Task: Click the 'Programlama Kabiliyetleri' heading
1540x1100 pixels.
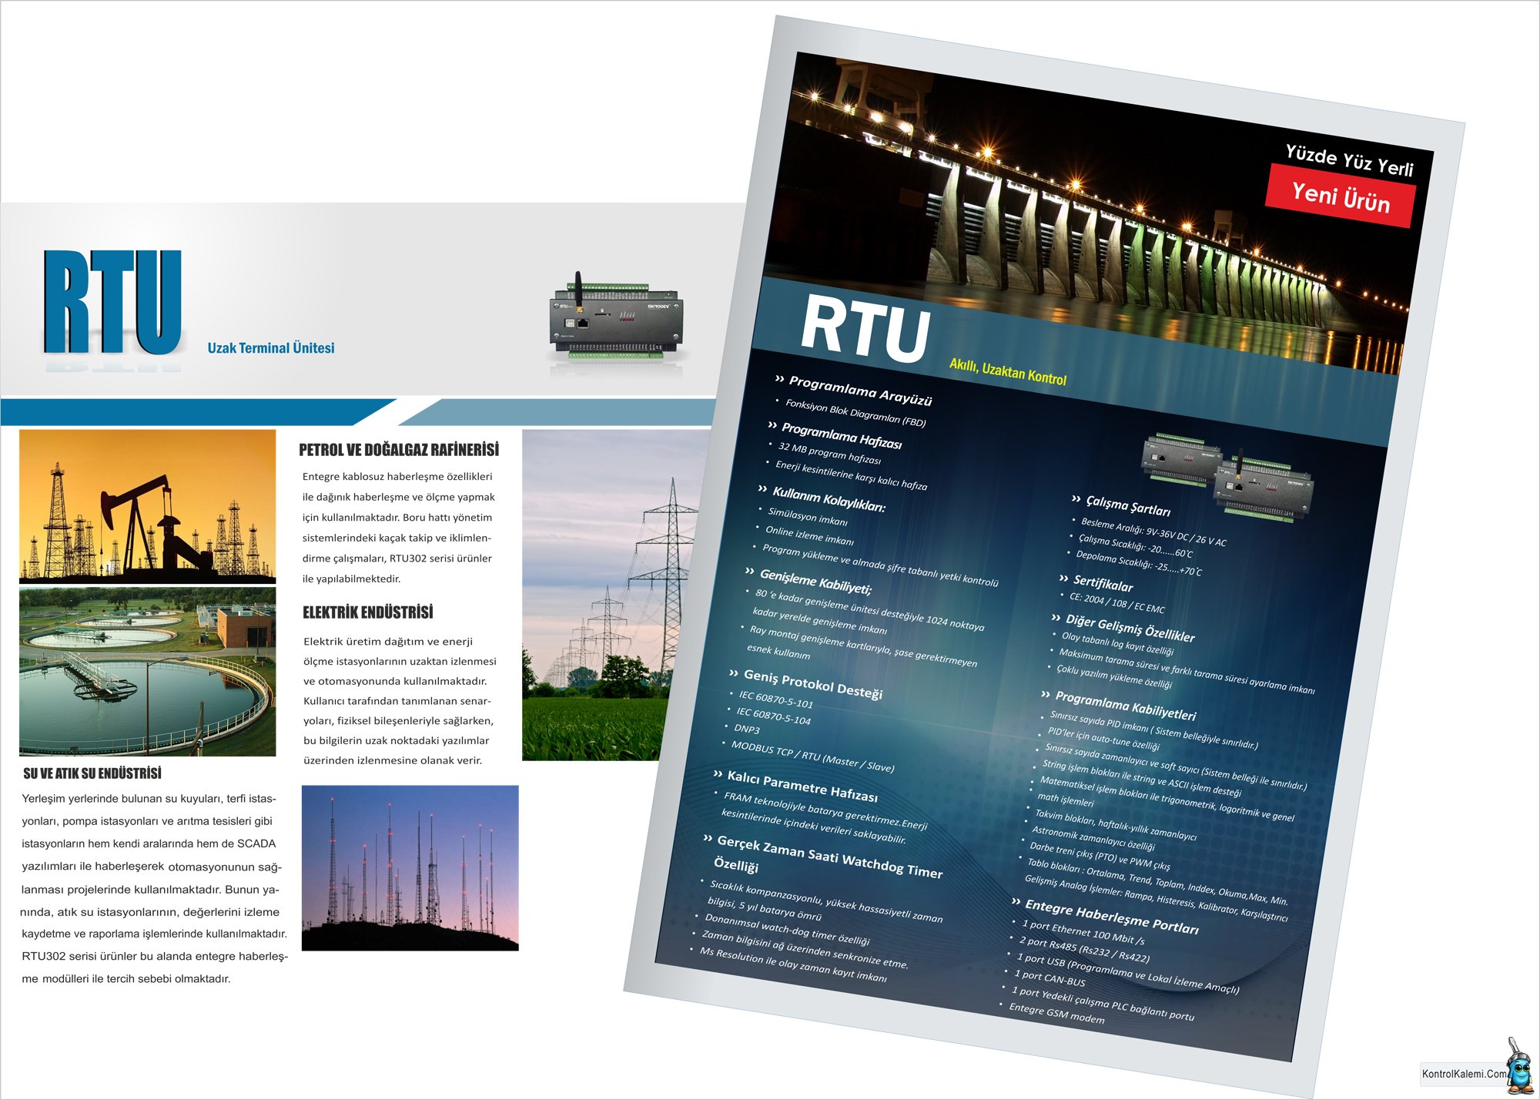Action: (x=1125, y=705)
